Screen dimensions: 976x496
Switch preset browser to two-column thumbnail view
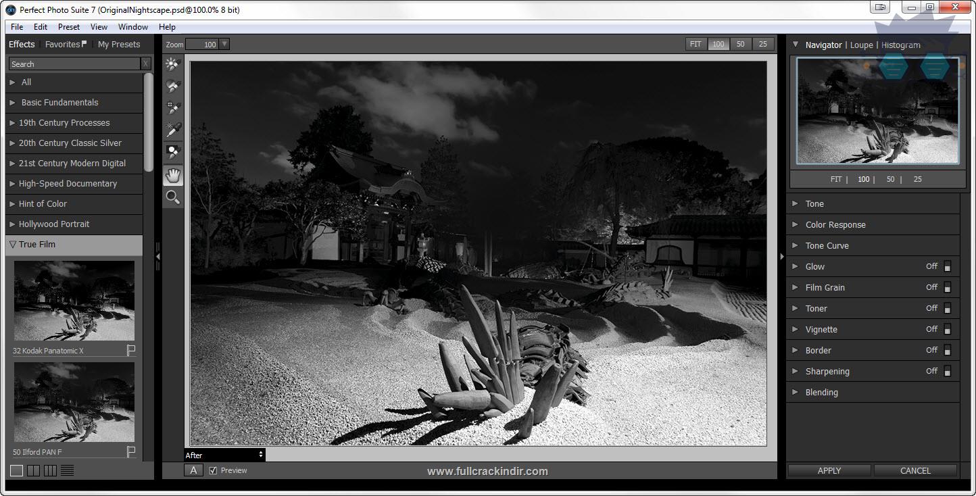33,470
